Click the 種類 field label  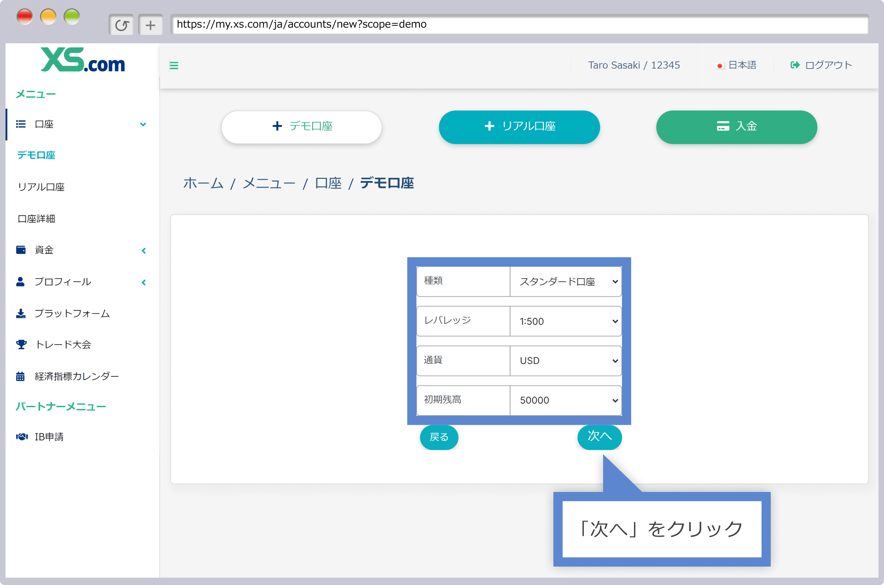click(x=433, y=281)
